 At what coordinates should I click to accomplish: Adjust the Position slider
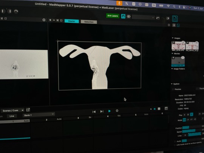coord(192,127)
